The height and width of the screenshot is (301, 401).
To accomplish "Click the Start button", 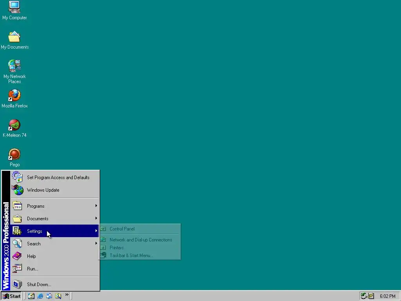I will click(11, 296).
